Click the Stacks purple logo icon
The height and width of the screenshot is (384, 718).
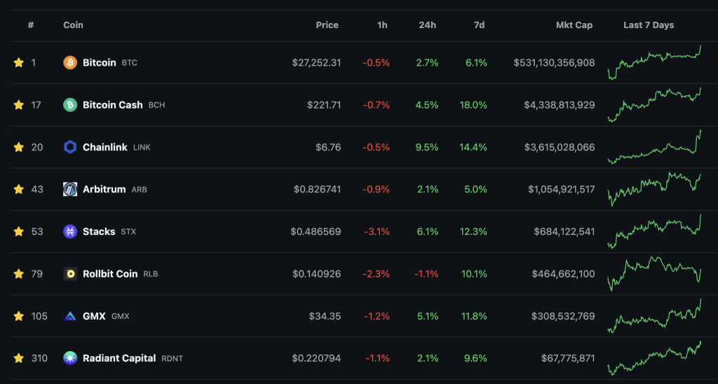pos(70,232)
